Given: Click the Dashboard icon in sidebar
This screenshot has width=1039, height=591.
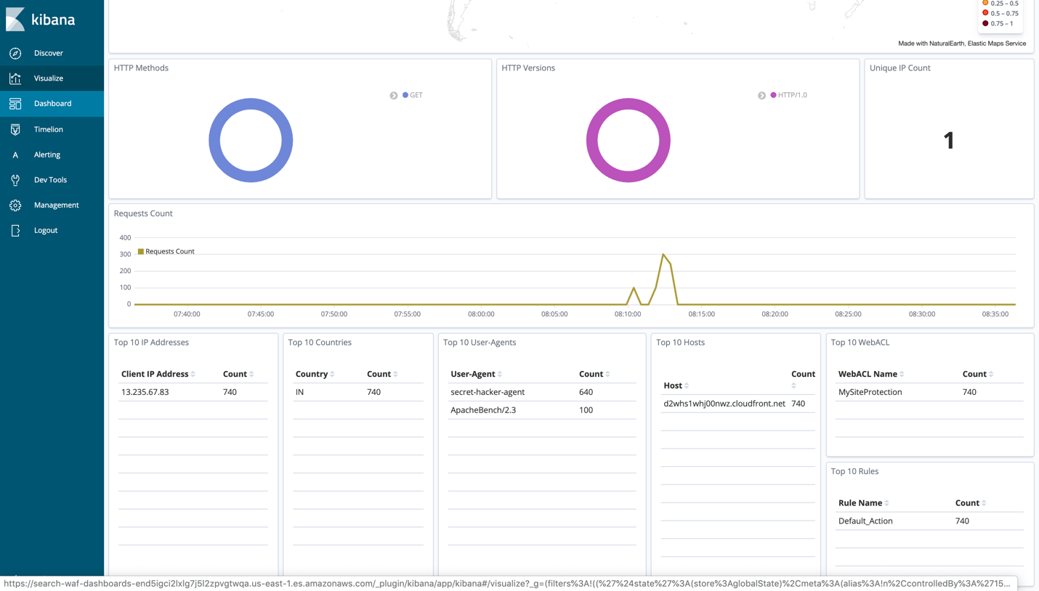Looking at the screenshot, I should coord(15,104).
